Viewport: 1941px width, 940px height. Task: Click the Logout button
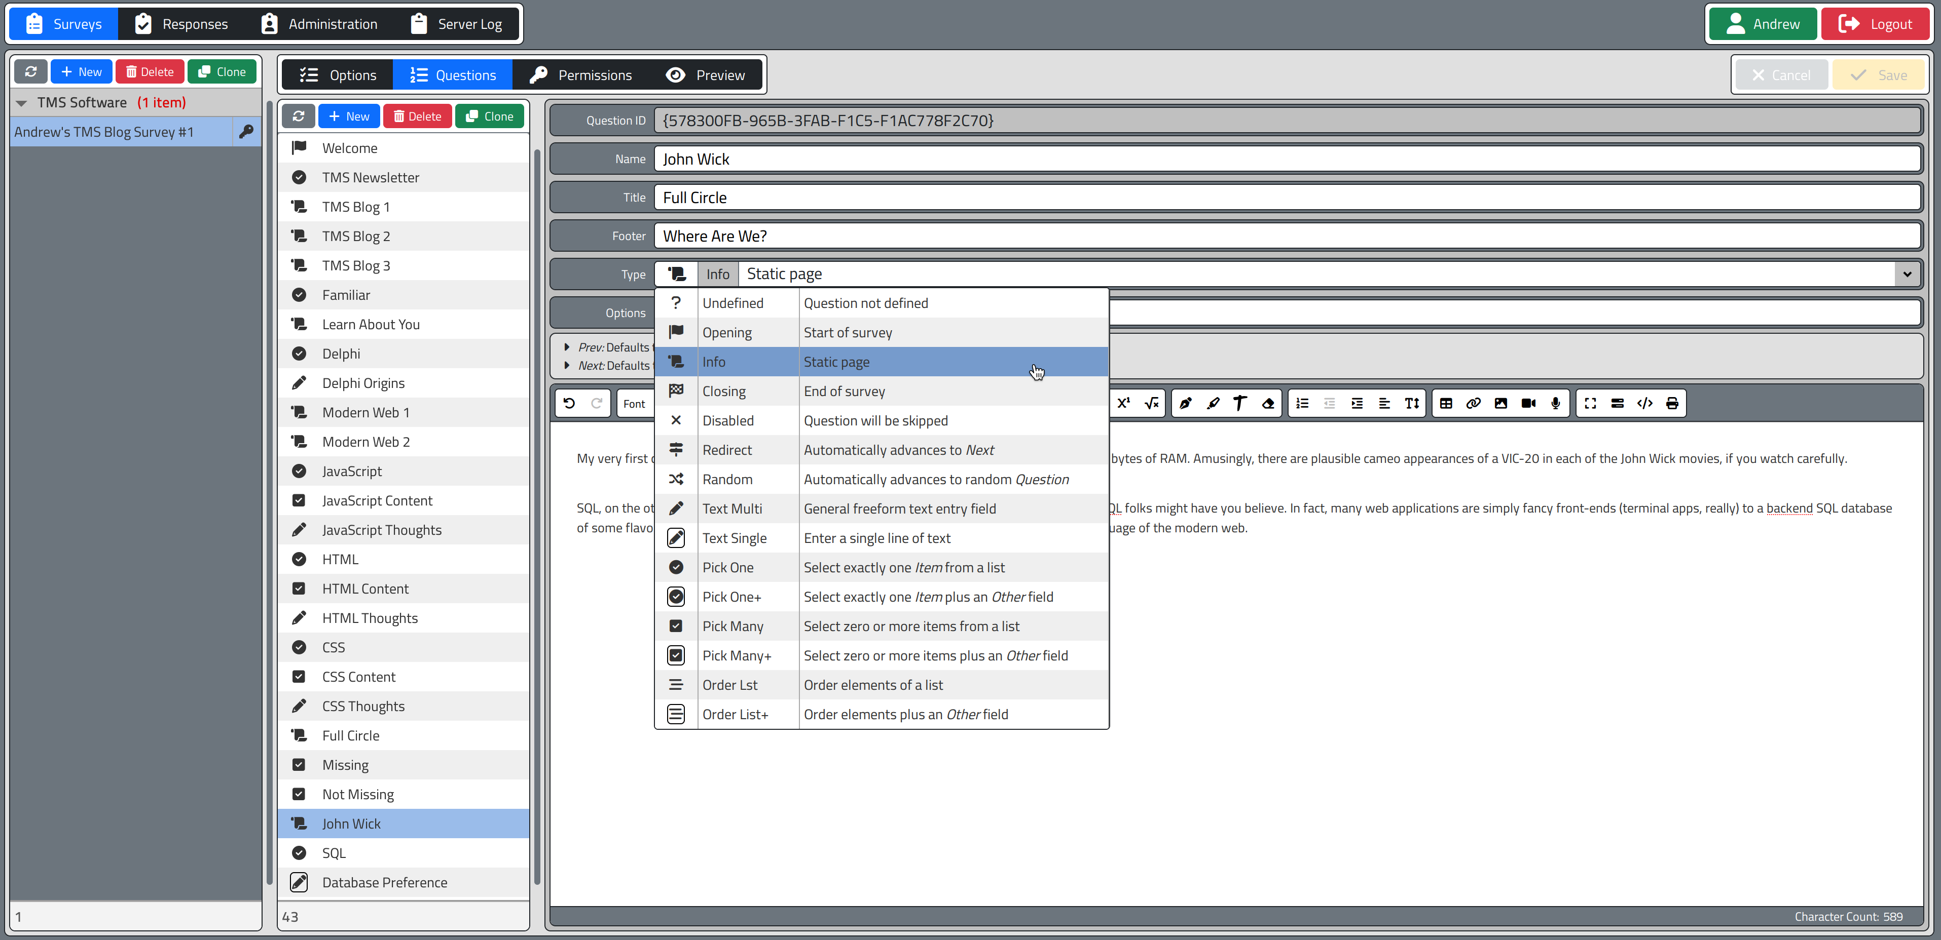(x=1876, y=24)
